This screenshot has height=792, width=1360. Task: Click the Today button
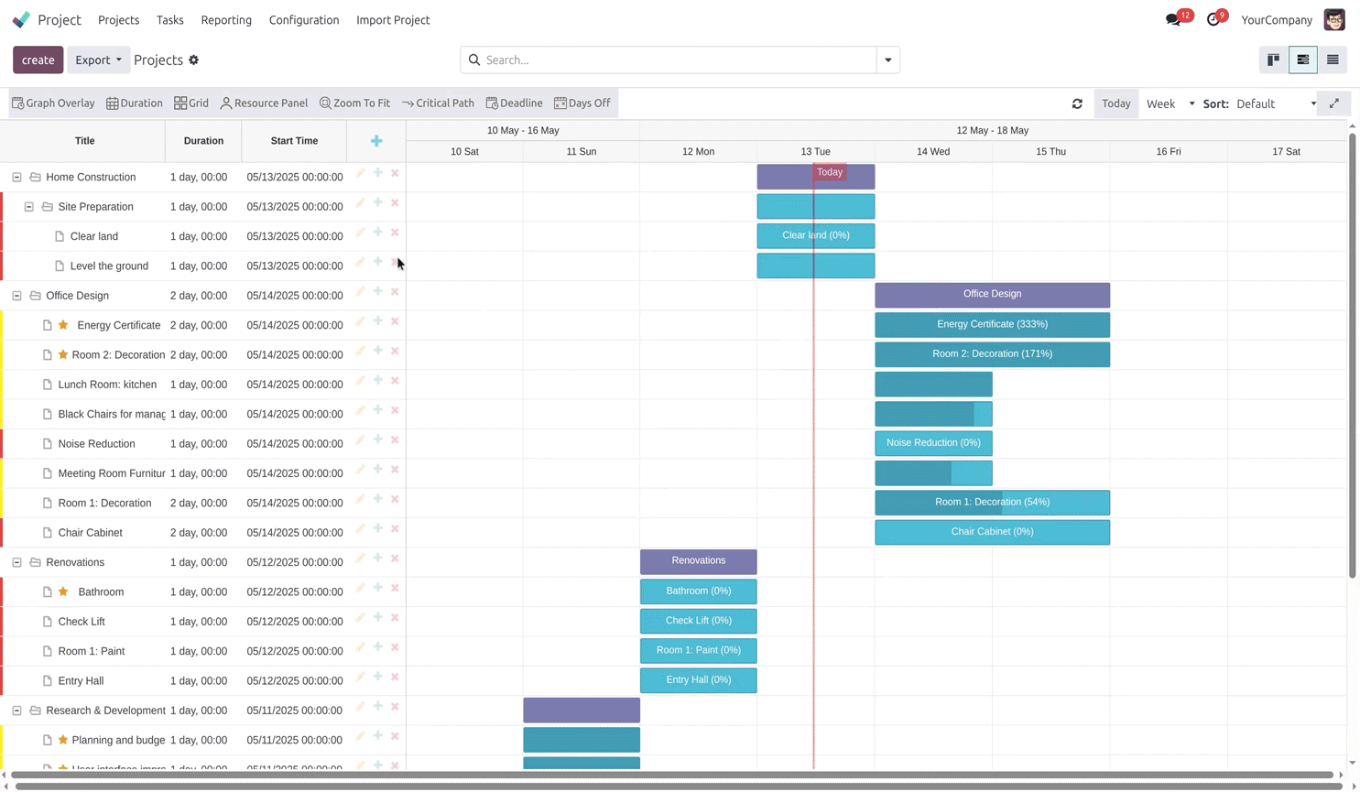click(x=1115, y=103)
